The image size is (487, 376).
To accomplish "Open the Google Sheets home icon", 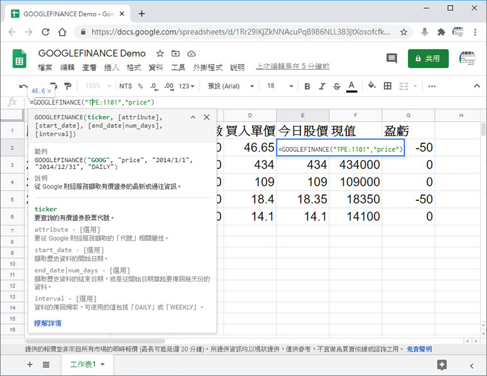I will coord(19,59).
